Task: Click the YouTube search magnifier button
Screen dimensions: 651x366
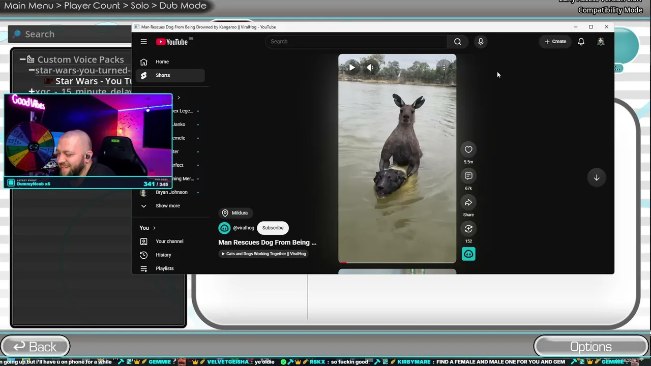Action: click(x=458, y=42)
